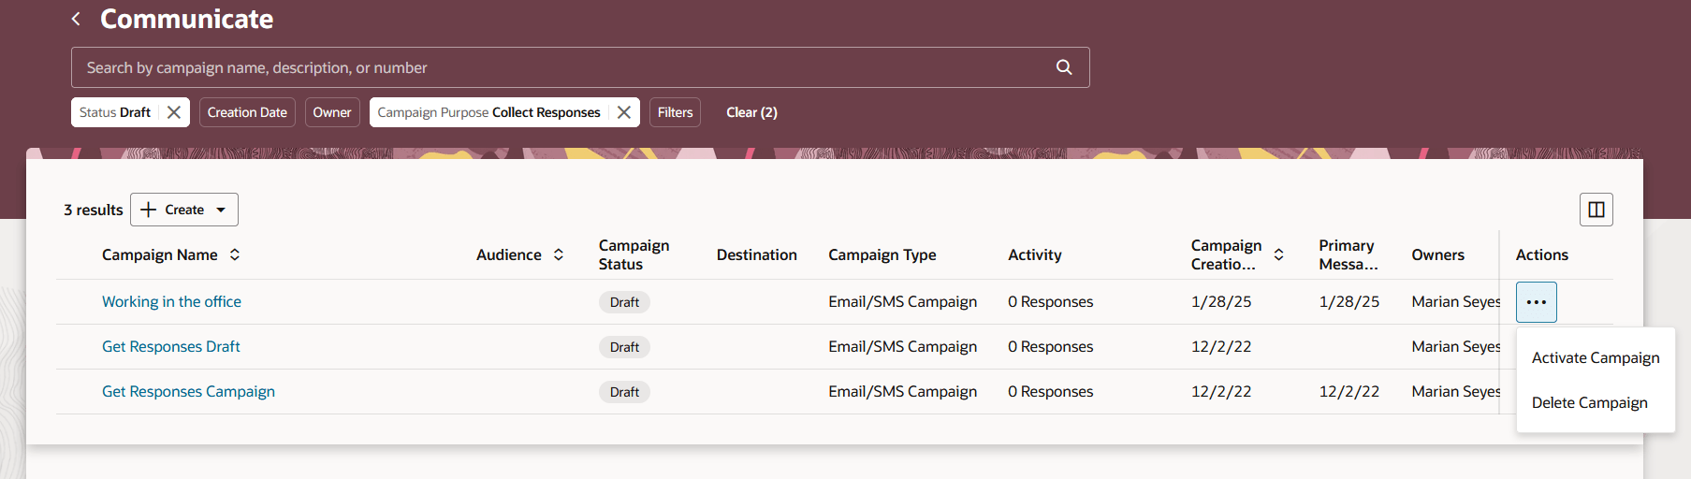Focus the campaign search field
This screenshot has width=1691, height=479.
pos(561,67)
